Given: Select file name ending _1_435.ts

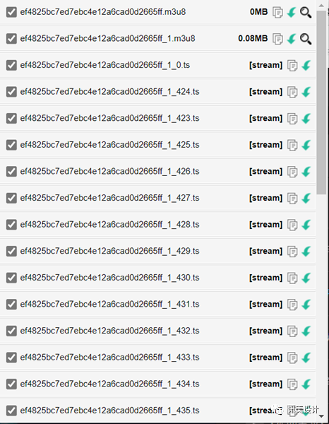Looking at the screenshot, I should pyautogui.click(x=109, y=411).
